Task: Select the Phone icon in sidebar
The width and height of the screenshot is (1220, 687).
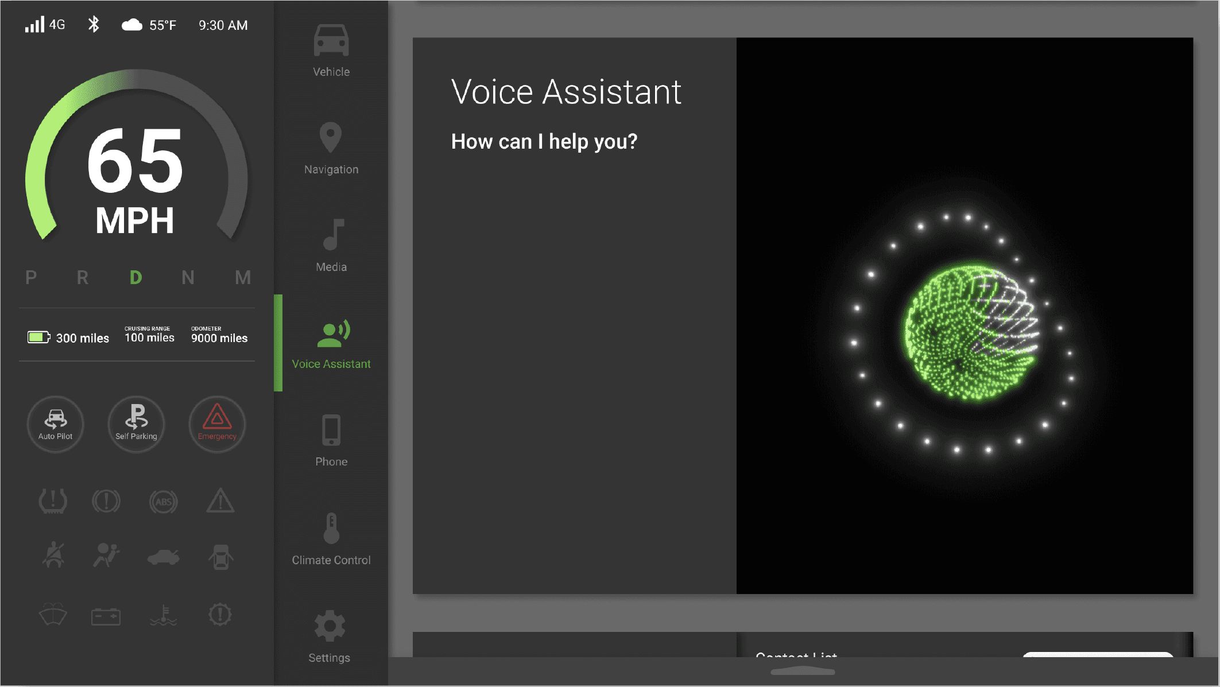Action: click(x=331, y=441)
